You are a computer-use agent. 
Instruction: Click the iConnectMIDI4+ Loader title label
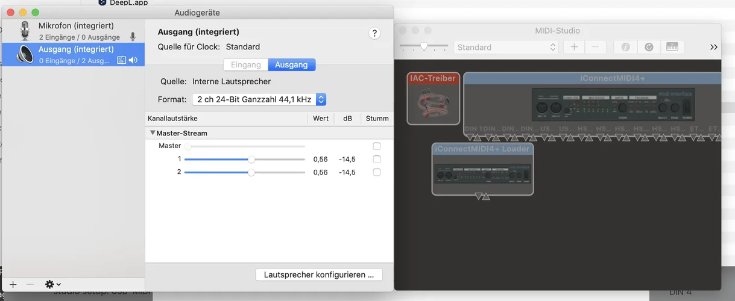pos(482,149)
